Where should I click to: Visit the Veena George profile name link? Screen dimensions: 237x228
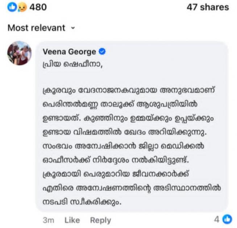coord(69,51)
